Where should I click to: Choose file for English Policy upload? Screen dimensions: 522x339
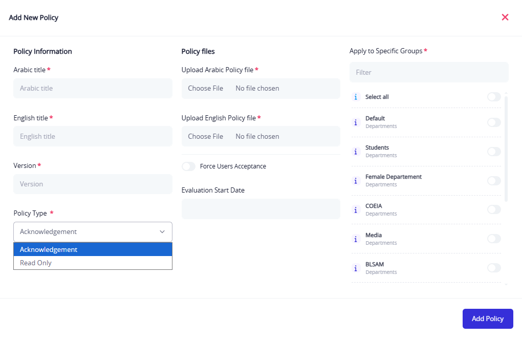(206, 137)
